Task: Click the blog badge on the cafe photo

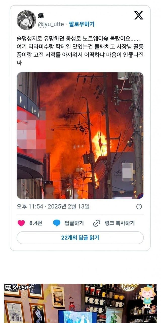Action: (x=8, y=287)
